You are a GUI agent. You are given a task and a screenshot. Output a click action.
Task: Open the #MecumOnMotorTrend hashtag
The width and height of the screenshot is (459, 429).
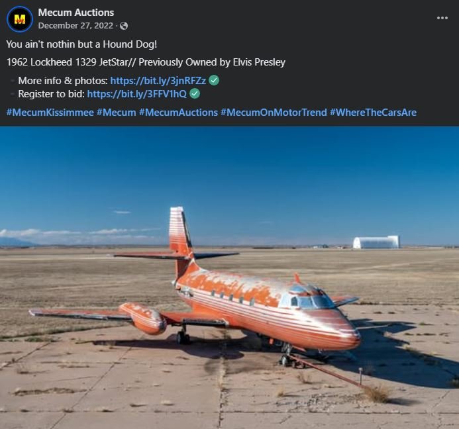coord(274,113)
